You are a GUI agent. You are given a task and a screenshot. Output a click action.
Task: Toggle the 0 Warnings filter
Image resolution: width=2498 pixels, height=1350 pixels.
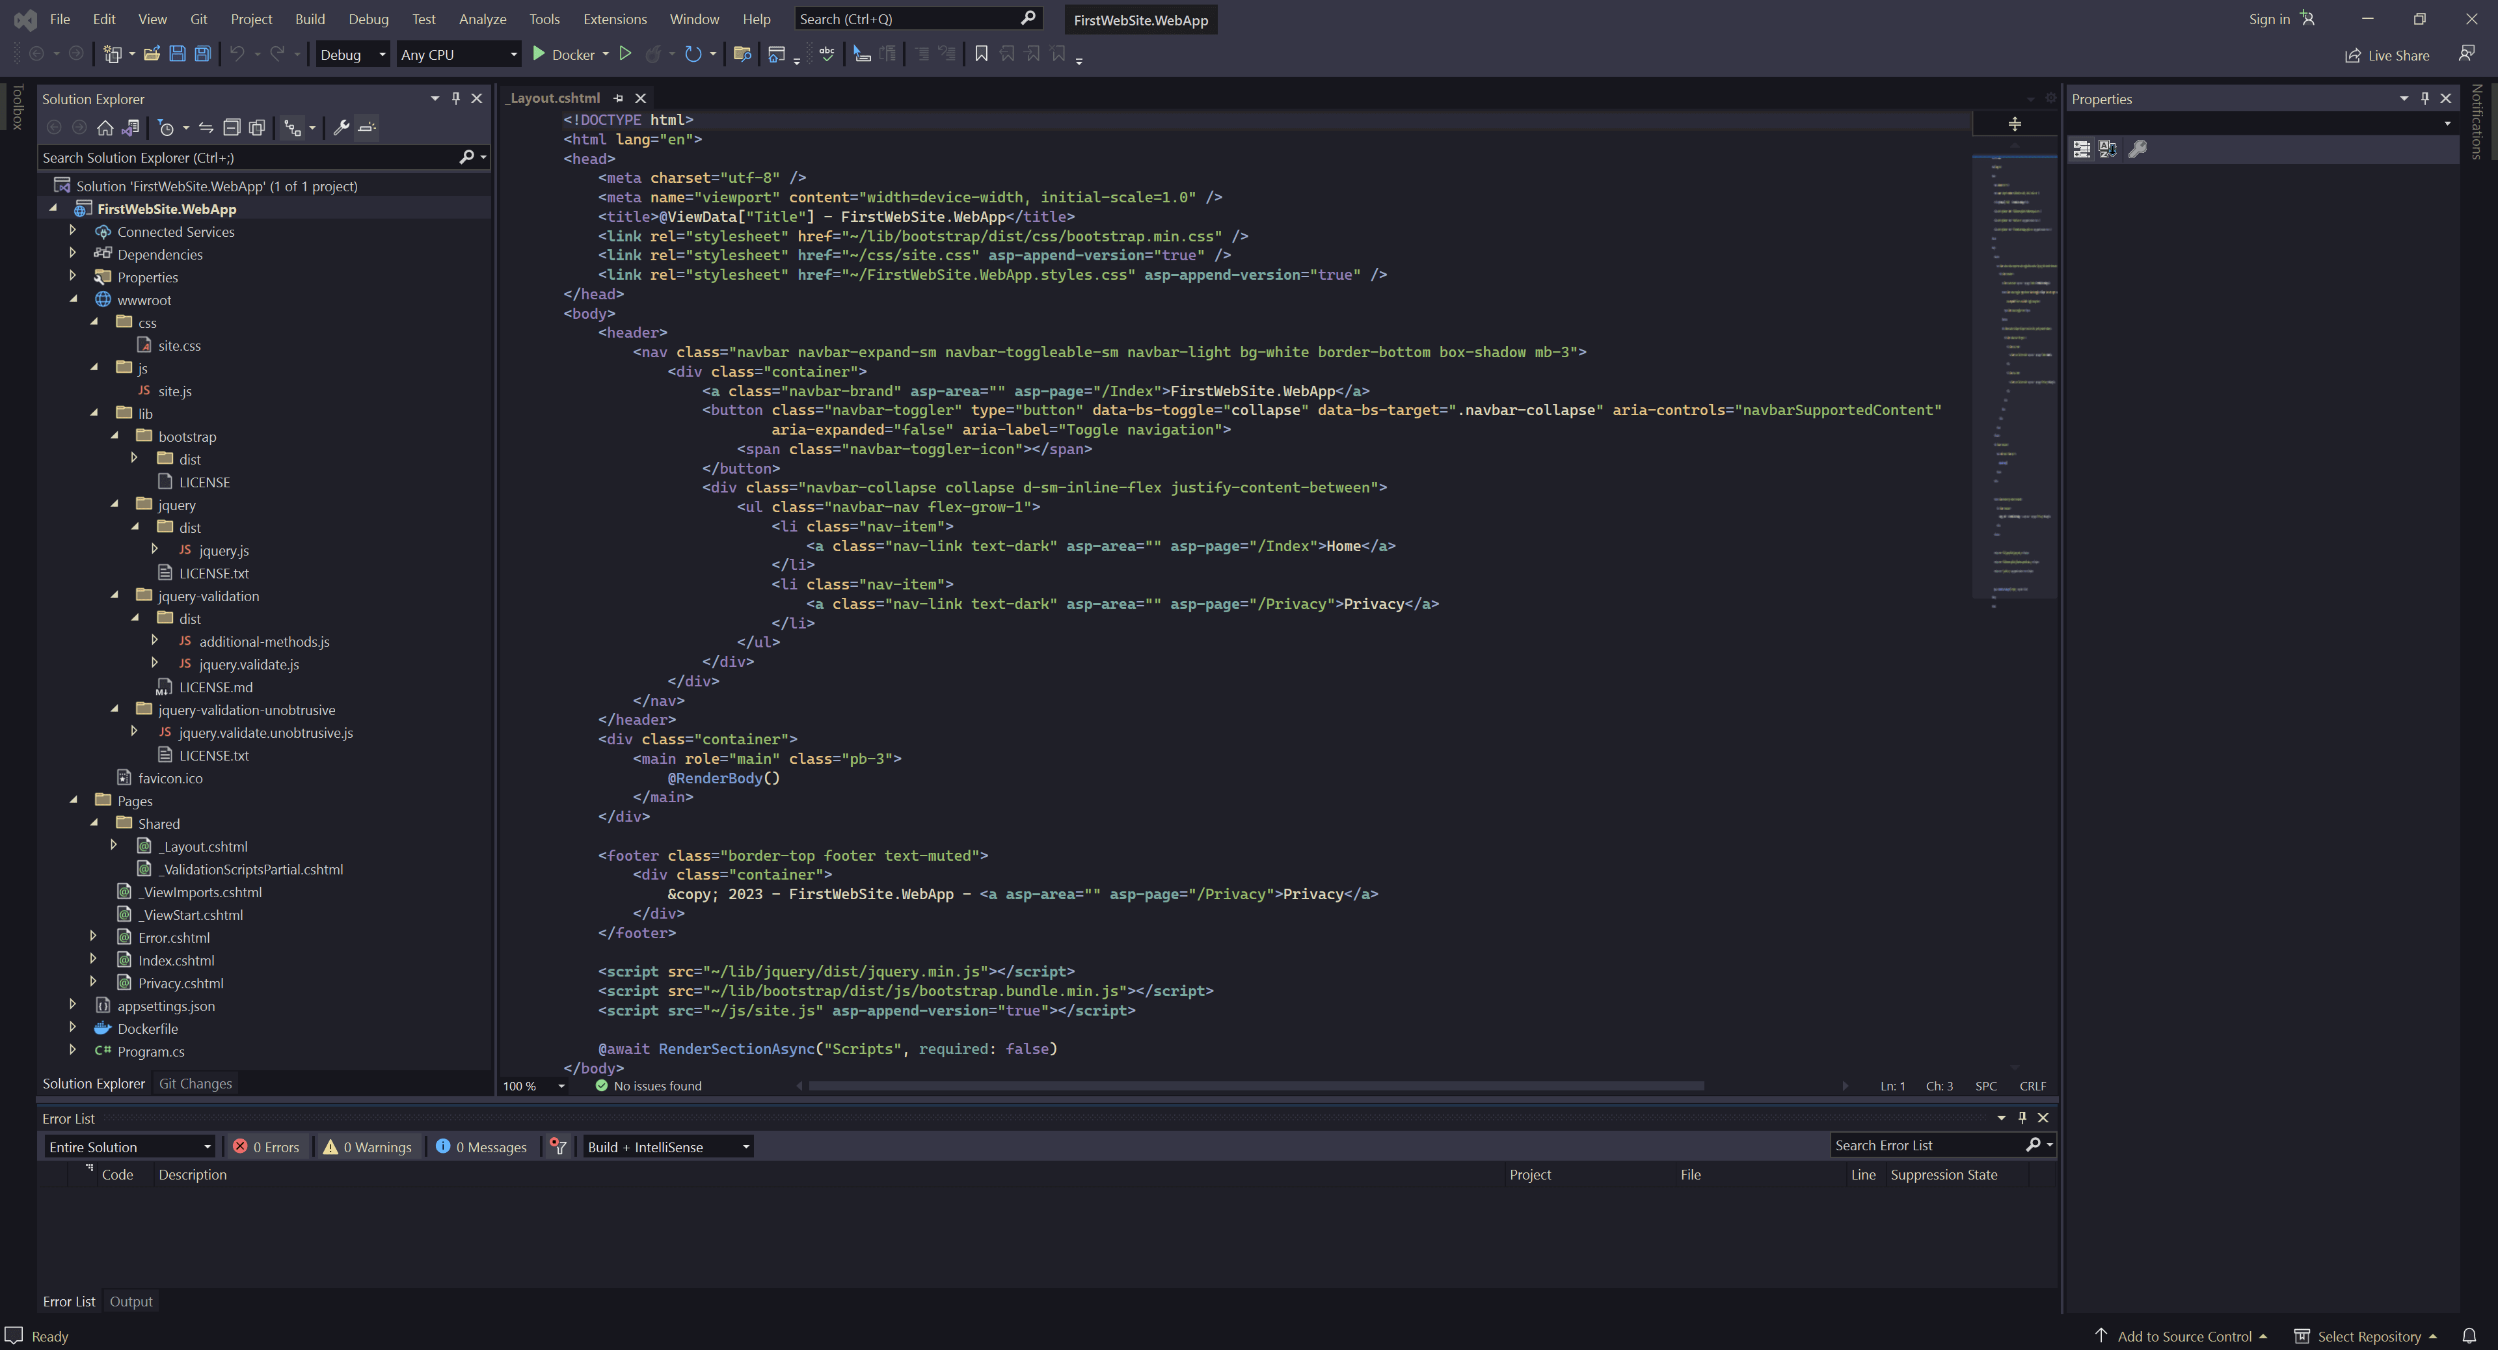pos(368,1146)
